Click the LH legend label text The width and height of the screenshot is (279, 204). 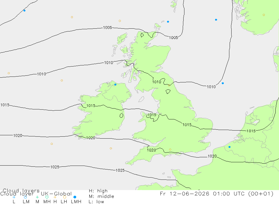64,202
